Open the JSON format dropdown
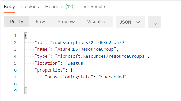Viewport: 181px width, 101px height. [x=130, y=22]
